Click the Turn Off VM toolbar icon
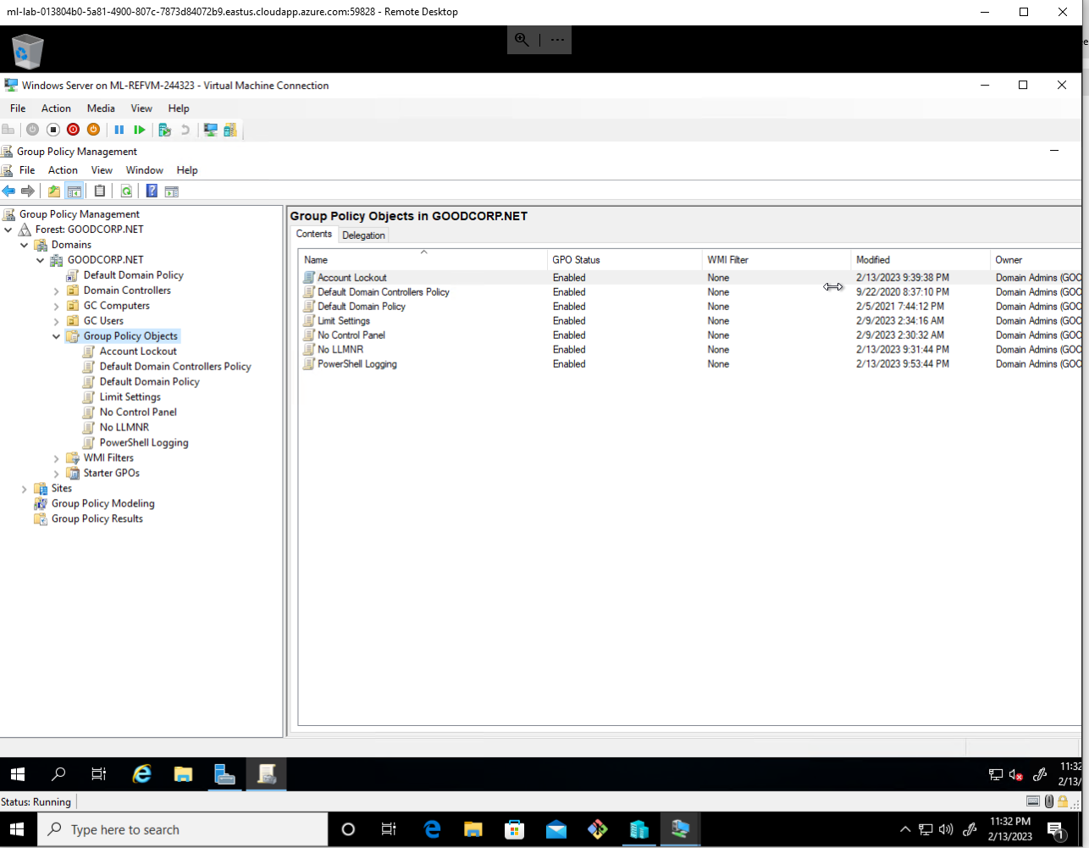The height and width of the screenshot is (848, 1089). pos(53,130)
